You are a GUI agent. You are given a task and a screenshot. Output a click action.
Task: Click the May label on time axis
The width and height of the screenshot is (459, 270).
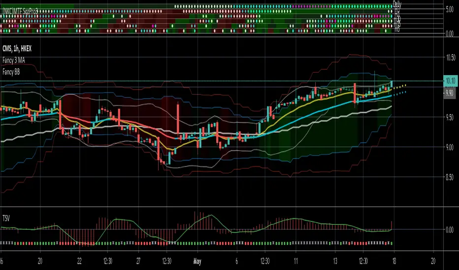click(x=197, y=260)
